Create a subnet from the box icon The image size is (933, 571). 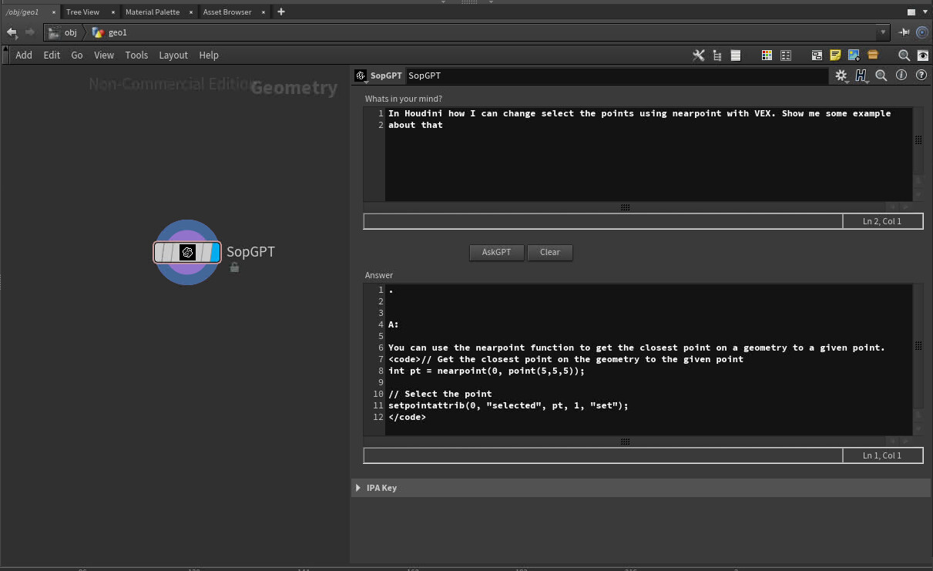coord(872,55)
